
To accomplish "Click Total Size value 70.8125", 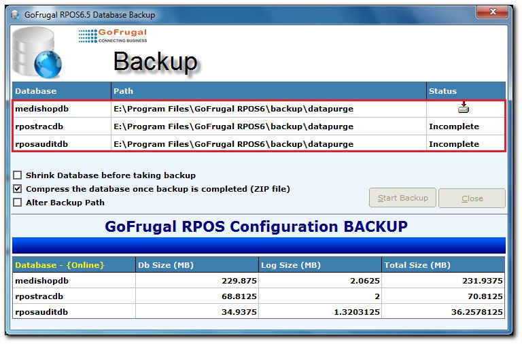I will (x=485, y=296).
